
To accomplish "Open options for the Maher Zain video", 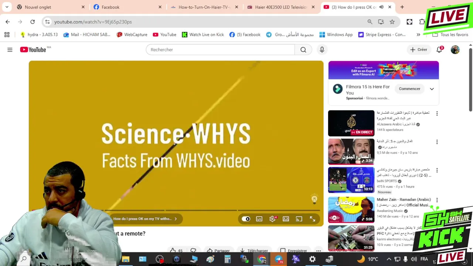I will pos(437,200).
